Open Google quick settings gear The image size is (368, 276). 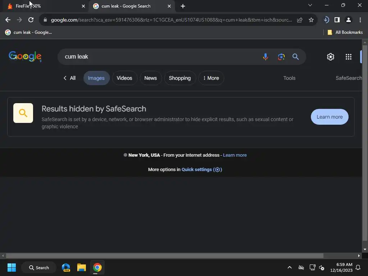[x=331, y=57]
